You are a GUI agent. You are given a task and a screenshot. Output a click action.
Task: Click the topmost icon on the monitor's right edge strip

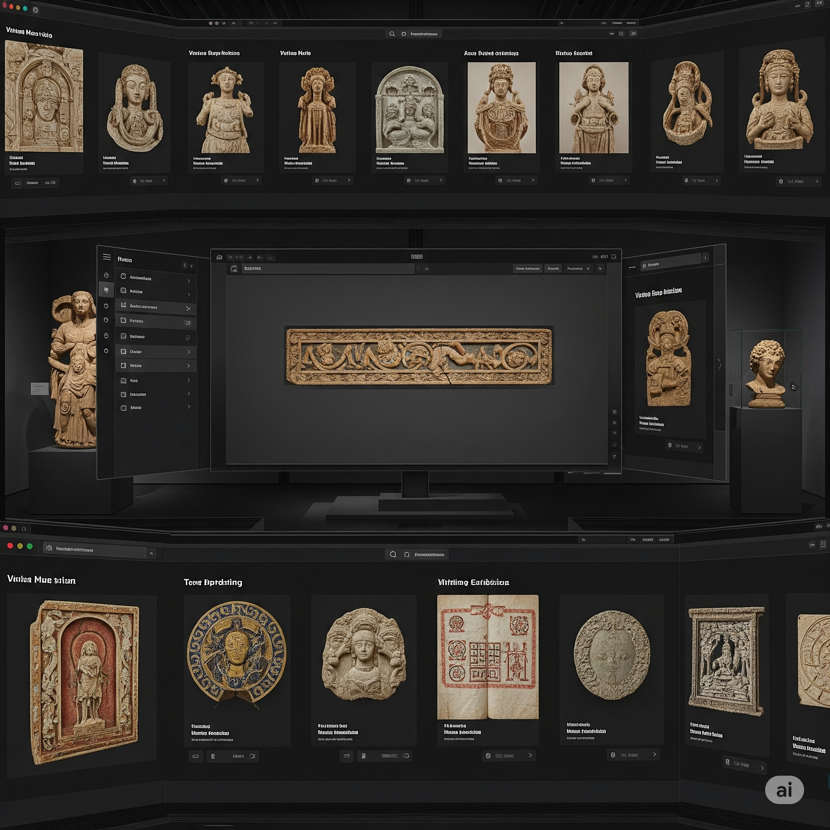(614, 412)
